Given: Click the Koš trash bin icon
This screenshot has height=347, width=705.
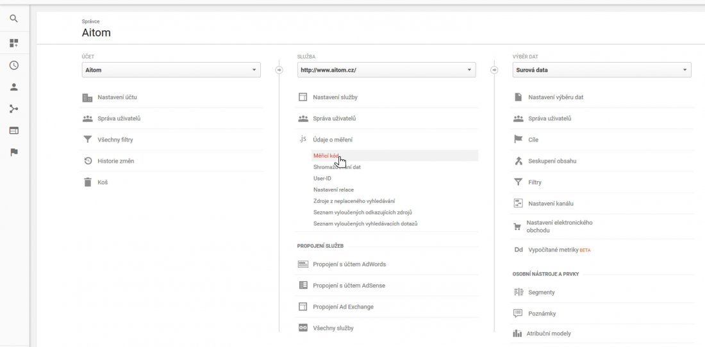Looking at the screenshot, I should 88,182.
